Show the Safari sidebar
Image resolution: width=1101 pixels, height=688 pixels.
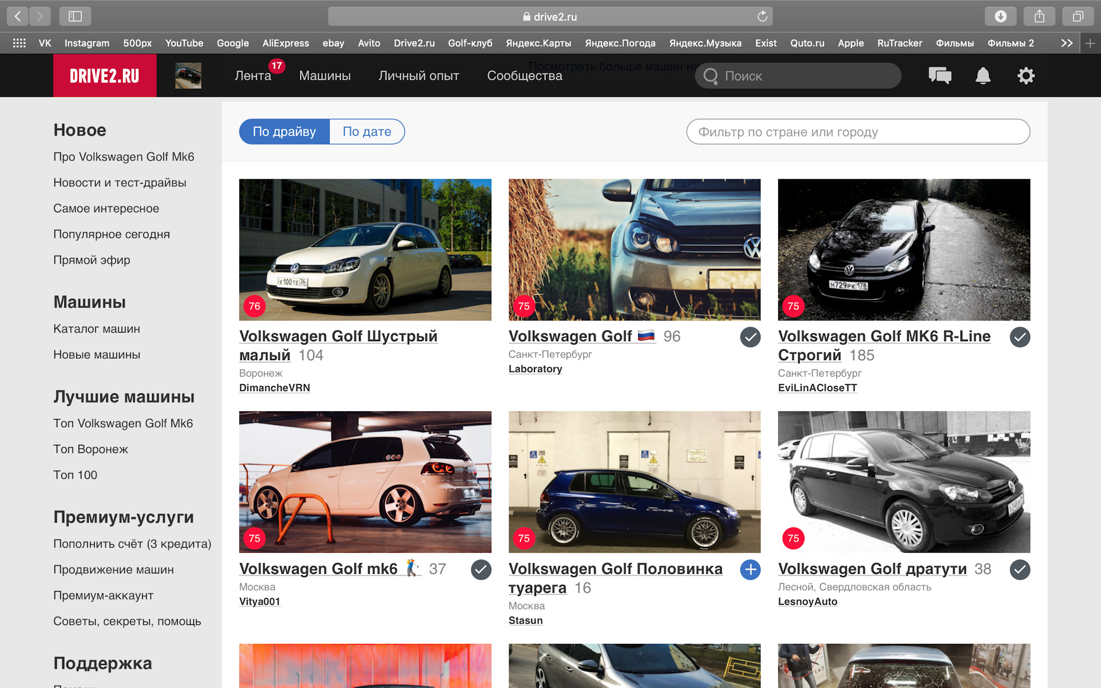pyautogui.click(x=75, y=17)
